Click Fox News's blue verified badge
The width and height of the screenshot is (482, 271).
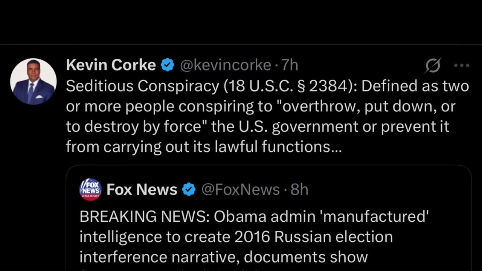click(x=189, y=190)
